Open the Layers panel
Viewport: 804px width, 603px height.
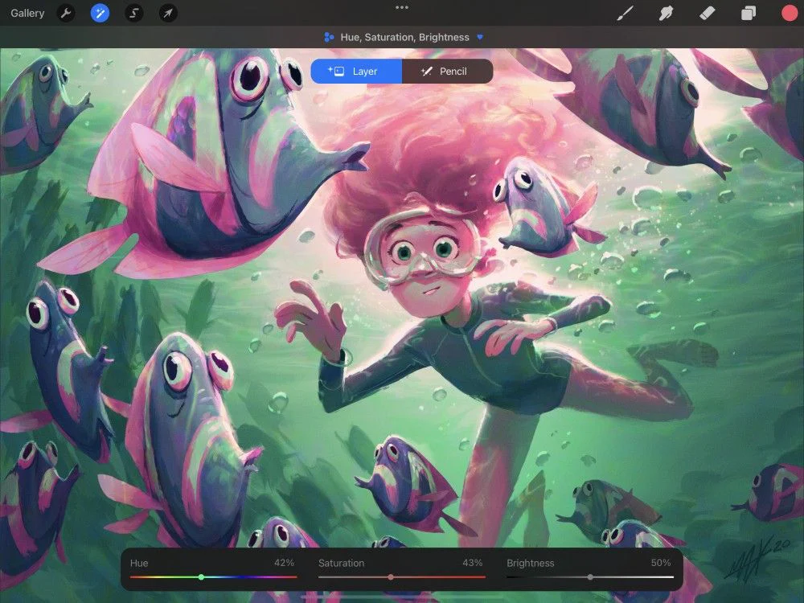tap(748, 14)
